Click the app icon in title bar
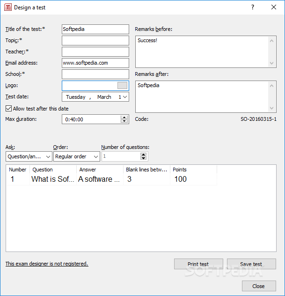The height and width of the screenshot is (296, 285). 8,7
